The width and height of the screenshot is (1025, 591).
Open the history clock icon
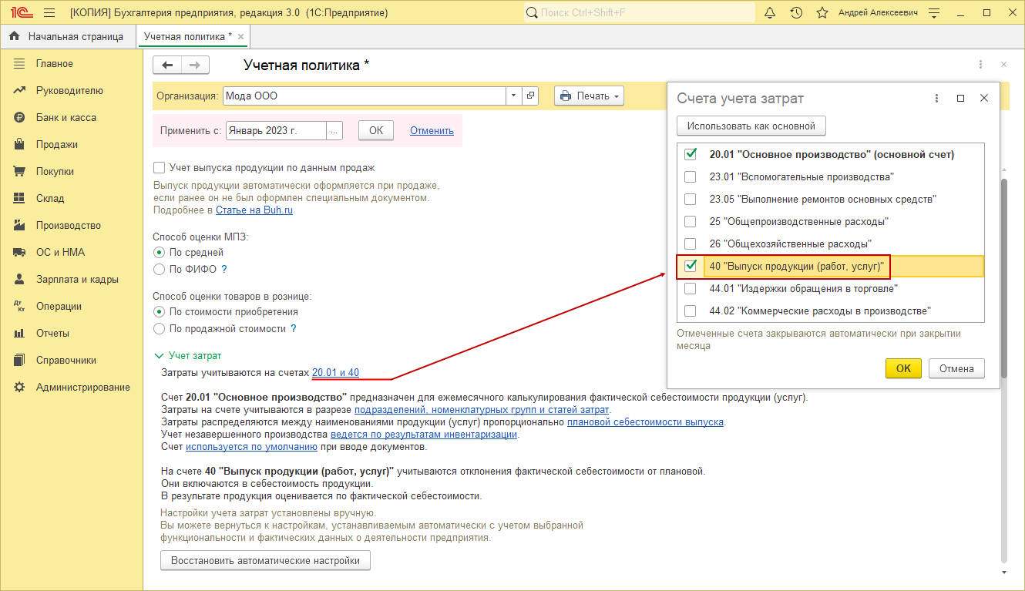(796, 13)
